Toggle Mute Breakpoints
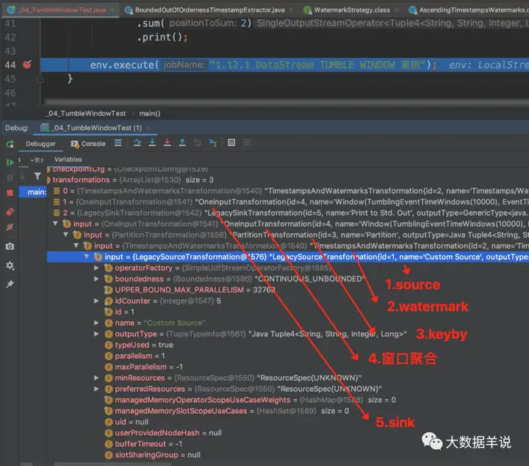Viewport: 529px width, 466px height. (10, 227)
